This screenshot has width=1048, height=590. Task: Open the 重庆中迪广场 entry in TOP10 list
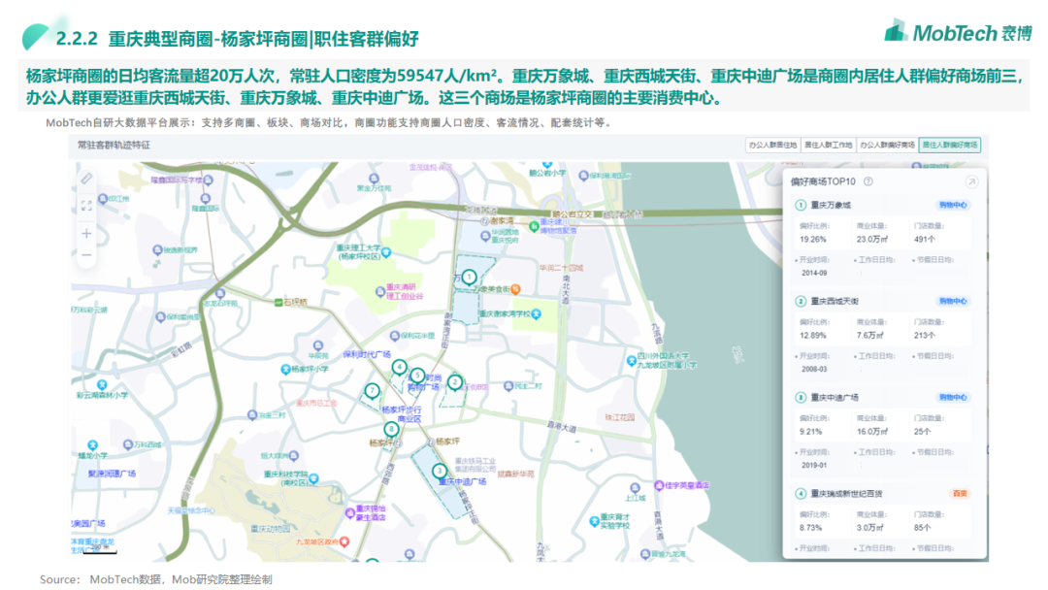[835, 398]
